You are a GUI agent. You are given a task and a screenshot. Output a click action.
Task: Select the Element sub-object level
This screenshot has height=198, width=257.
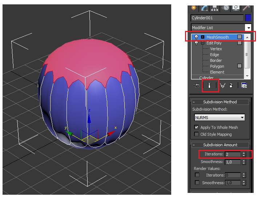pos(217,72)
